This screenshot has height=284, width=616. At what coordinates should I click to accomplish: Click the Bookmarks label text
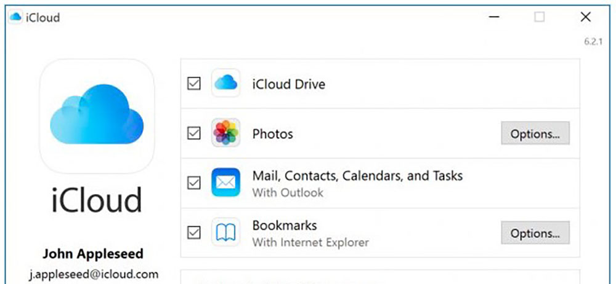(285, 225)
